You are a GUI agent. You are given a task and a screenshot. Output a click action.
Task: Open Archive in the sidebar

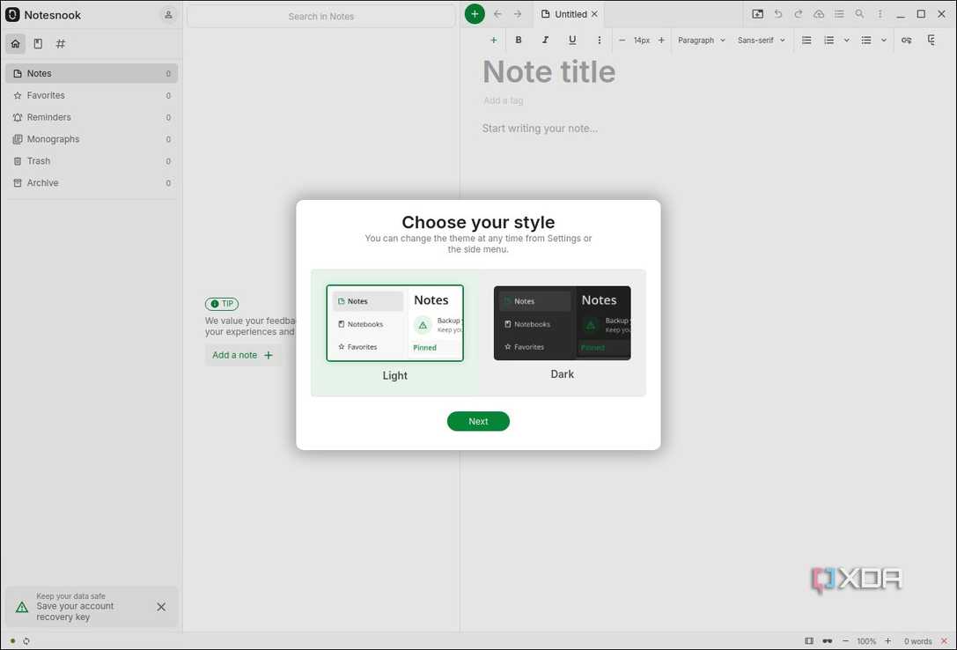[92, 183]
